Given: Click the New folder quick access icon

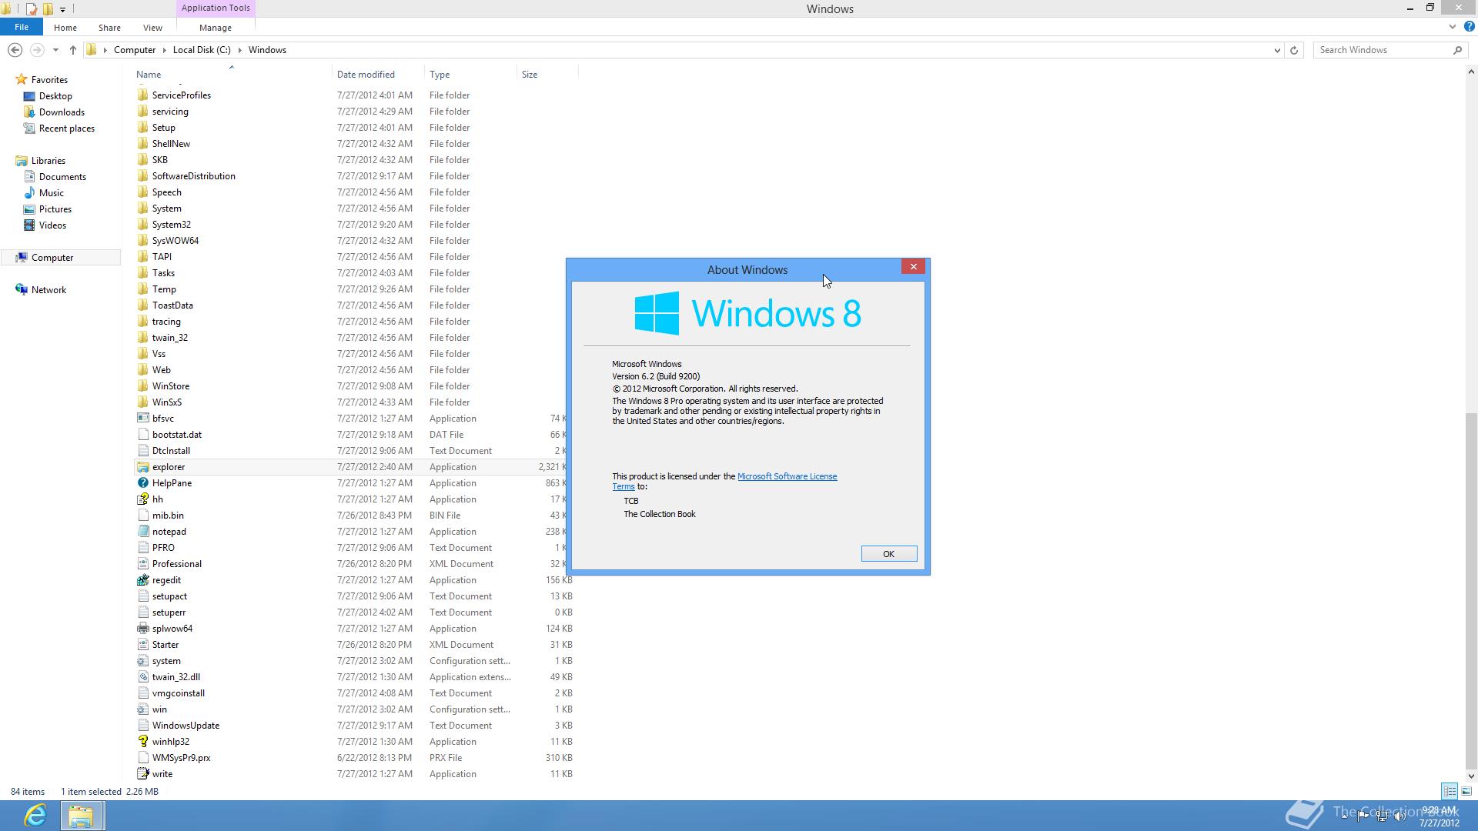Looking at the screenshot, I should (48, 9).
